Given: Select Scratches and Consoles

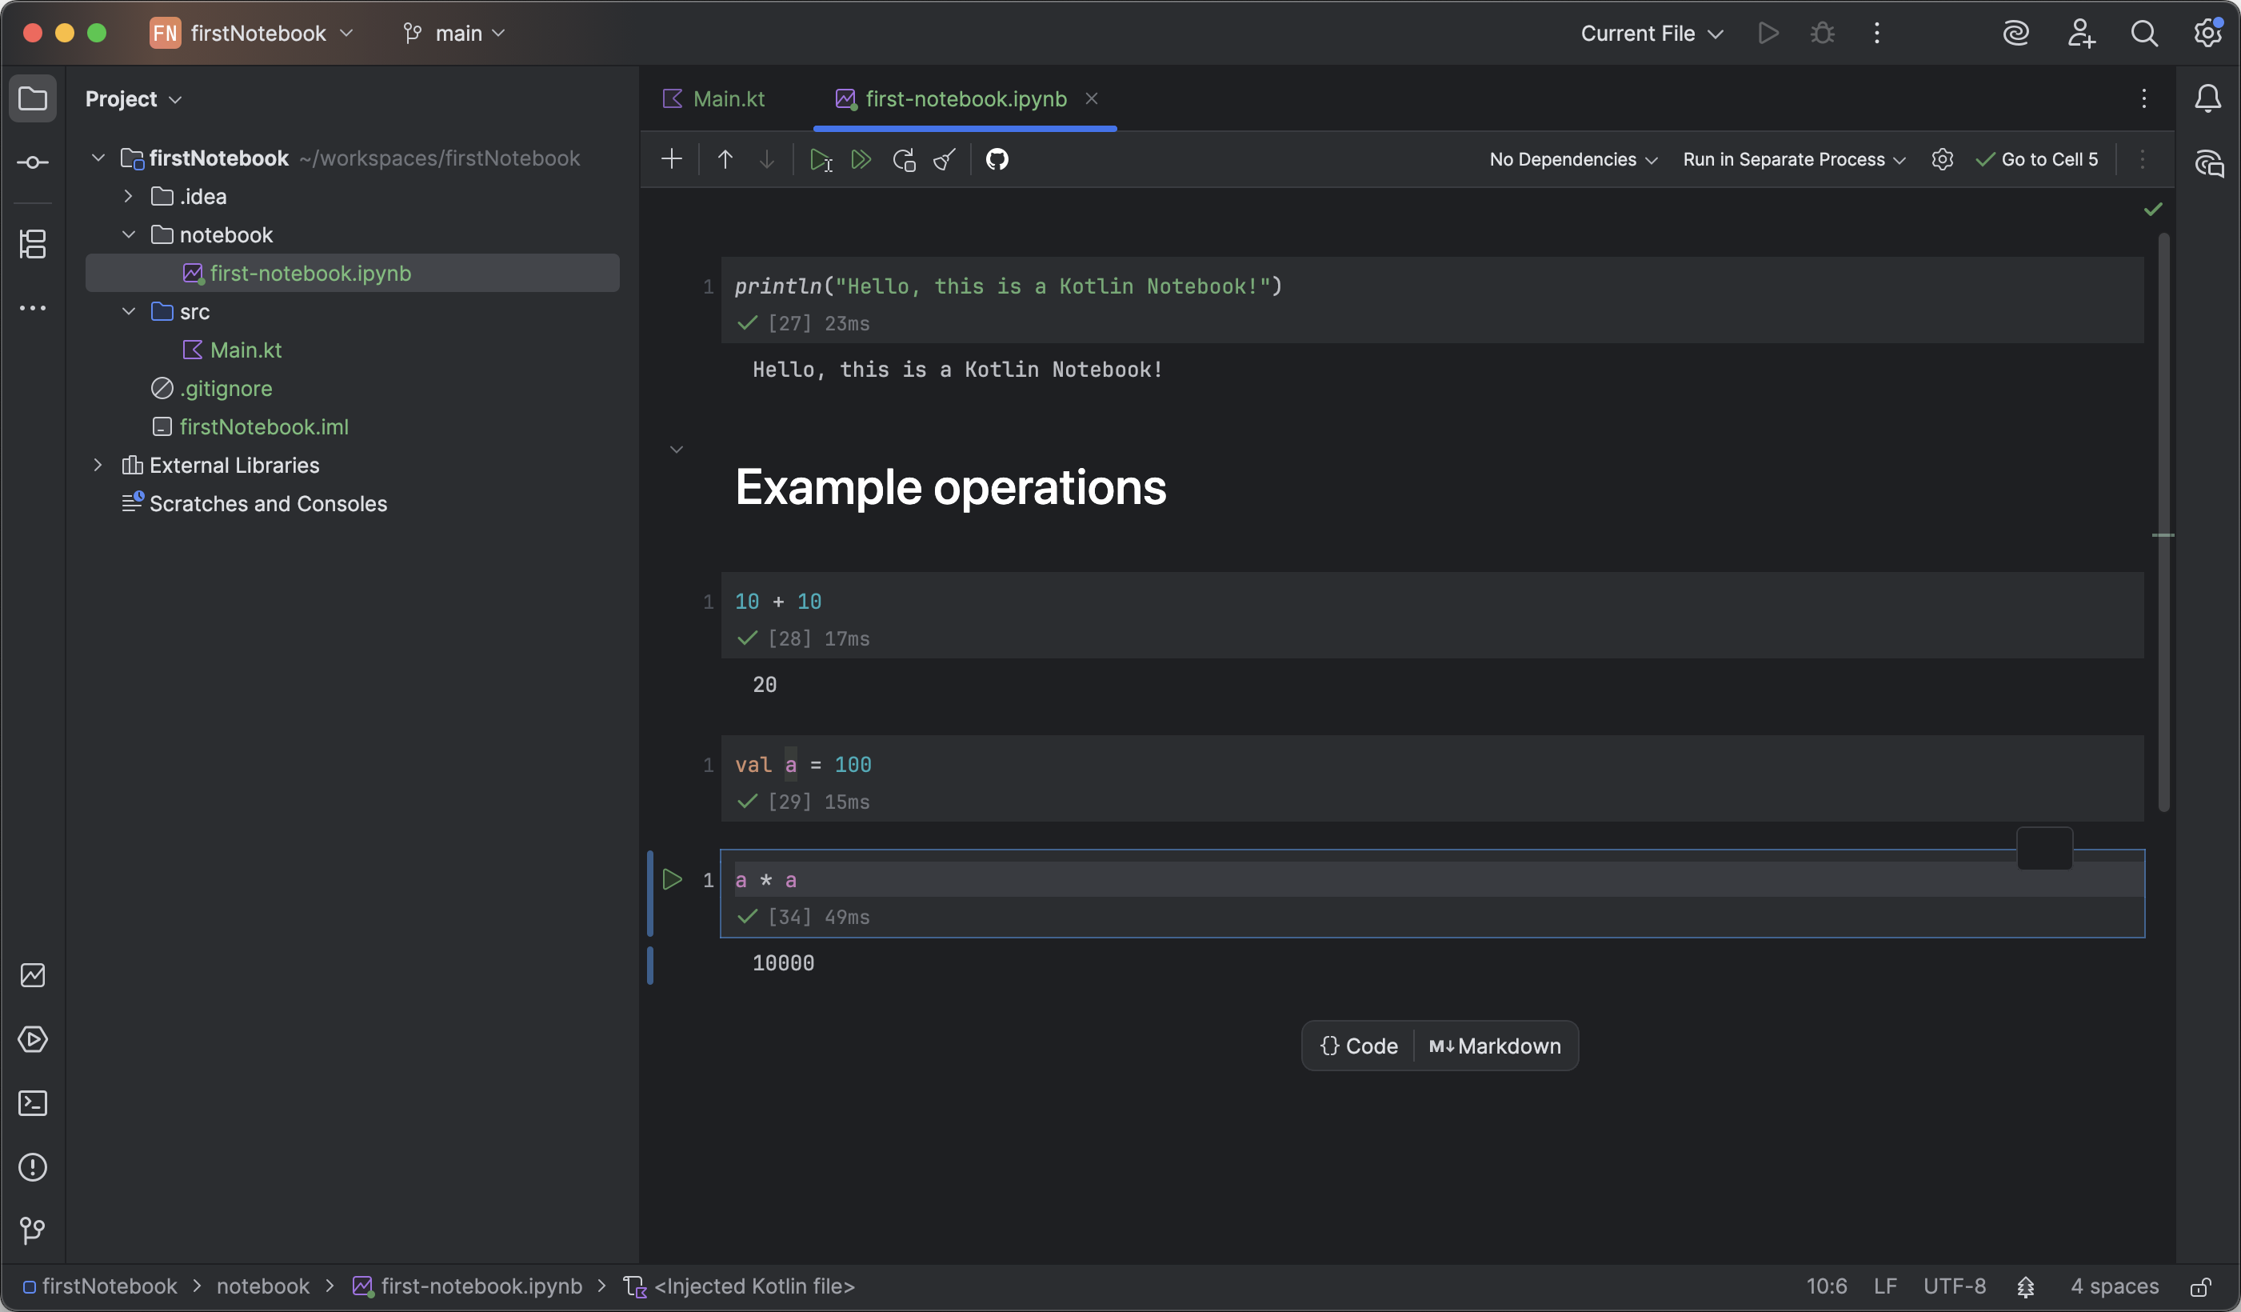Looking at the screenshot, I should 268,503.
